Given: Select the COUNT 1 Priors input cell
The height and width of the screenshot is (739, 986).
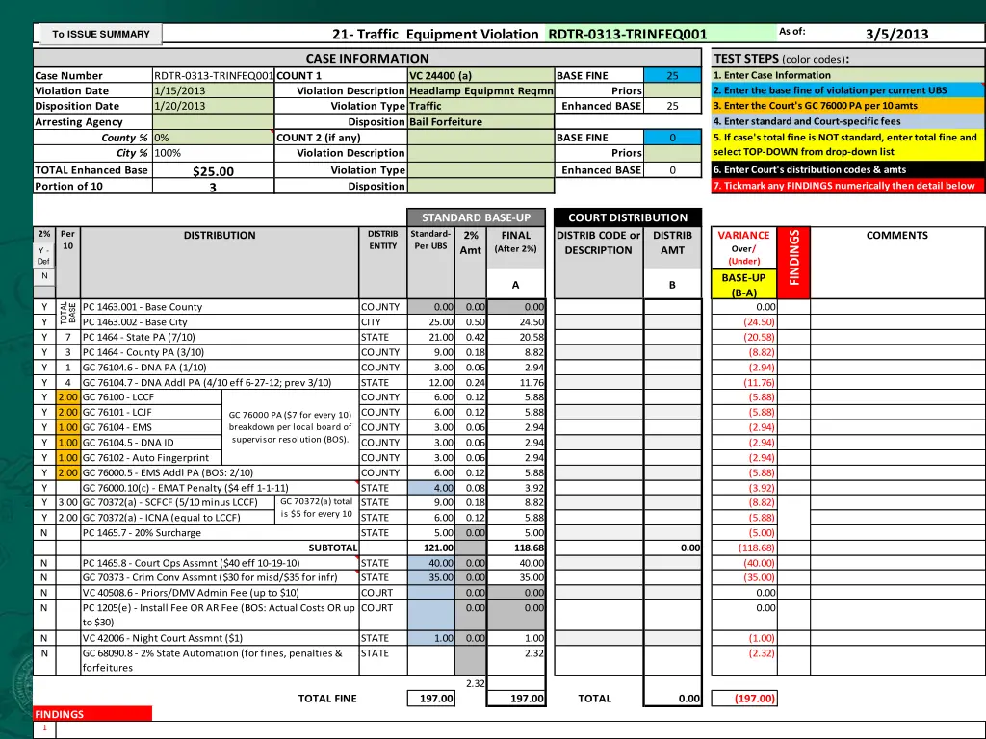Looking at the screenshot, I should point(672,90).
